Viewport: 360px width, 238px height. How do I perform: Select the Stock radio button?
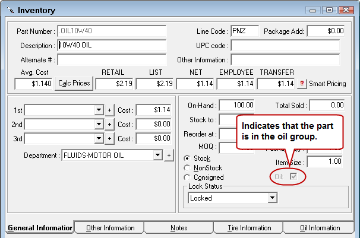(188, 158)
